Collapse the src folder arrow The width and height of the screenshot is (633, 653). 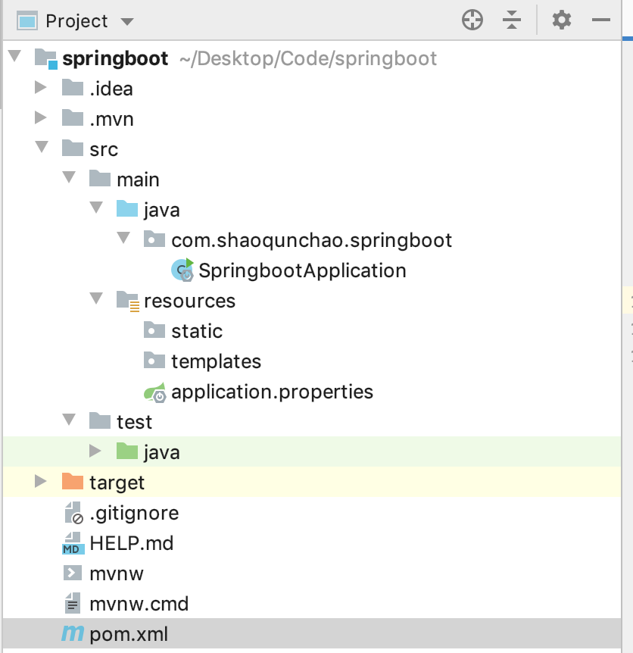(x=42, y=147)
